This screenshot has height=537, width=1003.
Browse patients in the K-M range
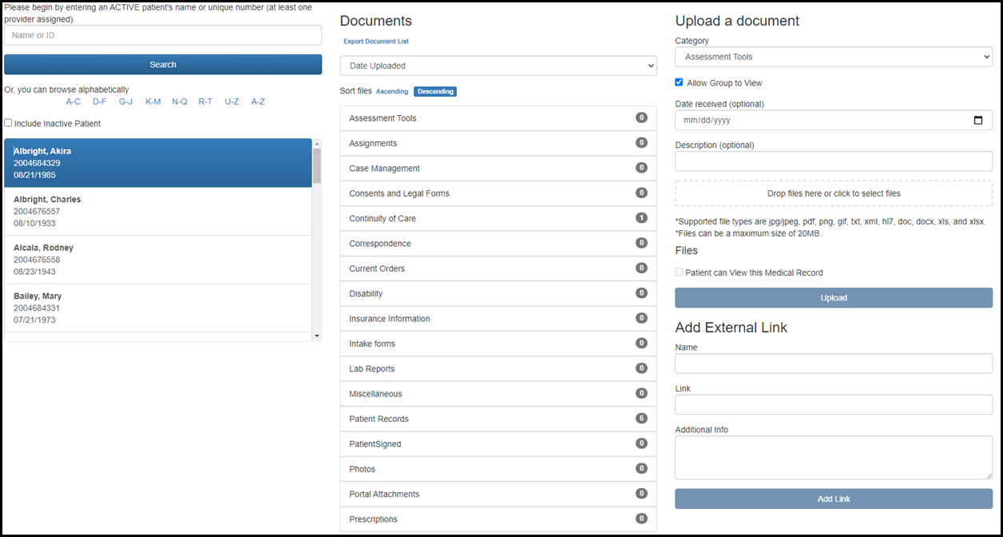click(x=153, y=101)
